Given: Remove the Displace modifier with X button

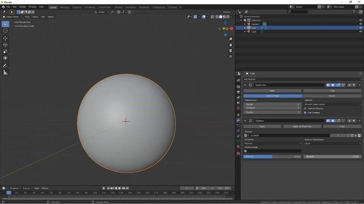Looking at the screenshot, I should 359,121.
